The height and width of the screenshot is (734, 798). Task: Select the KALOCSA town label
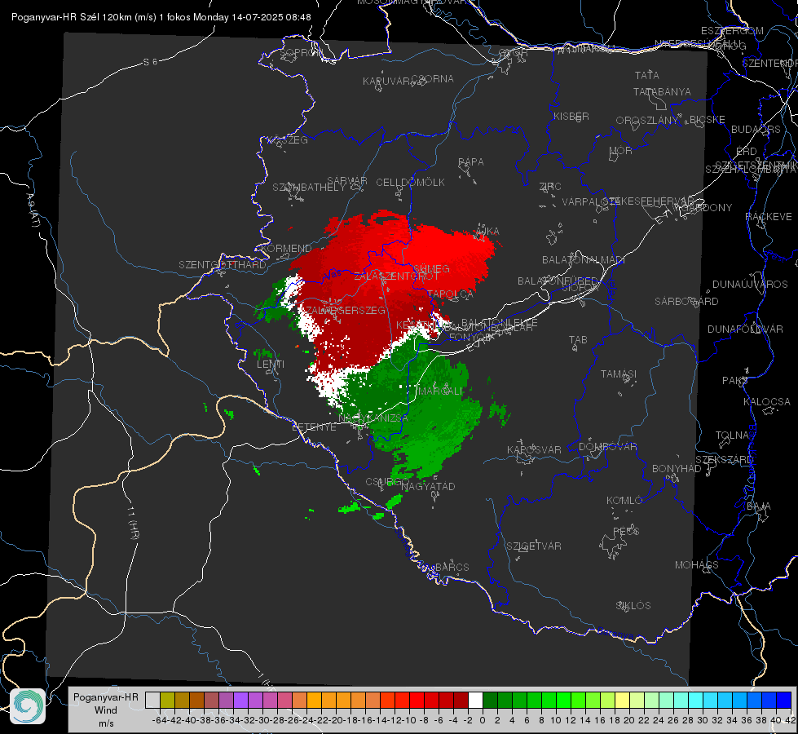(767, 402)
